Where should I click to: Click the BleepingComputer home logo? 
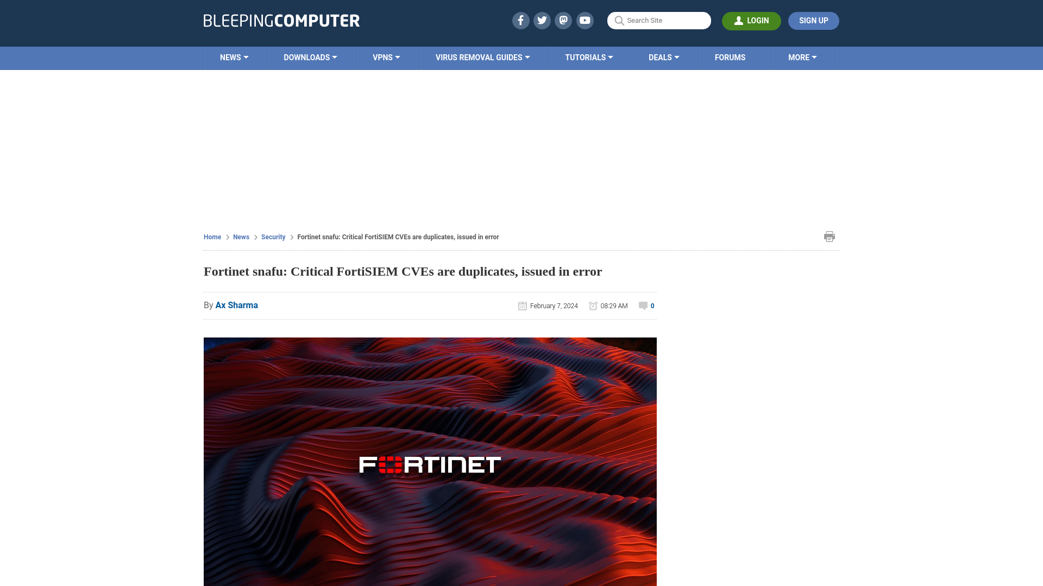pos(281,21)
